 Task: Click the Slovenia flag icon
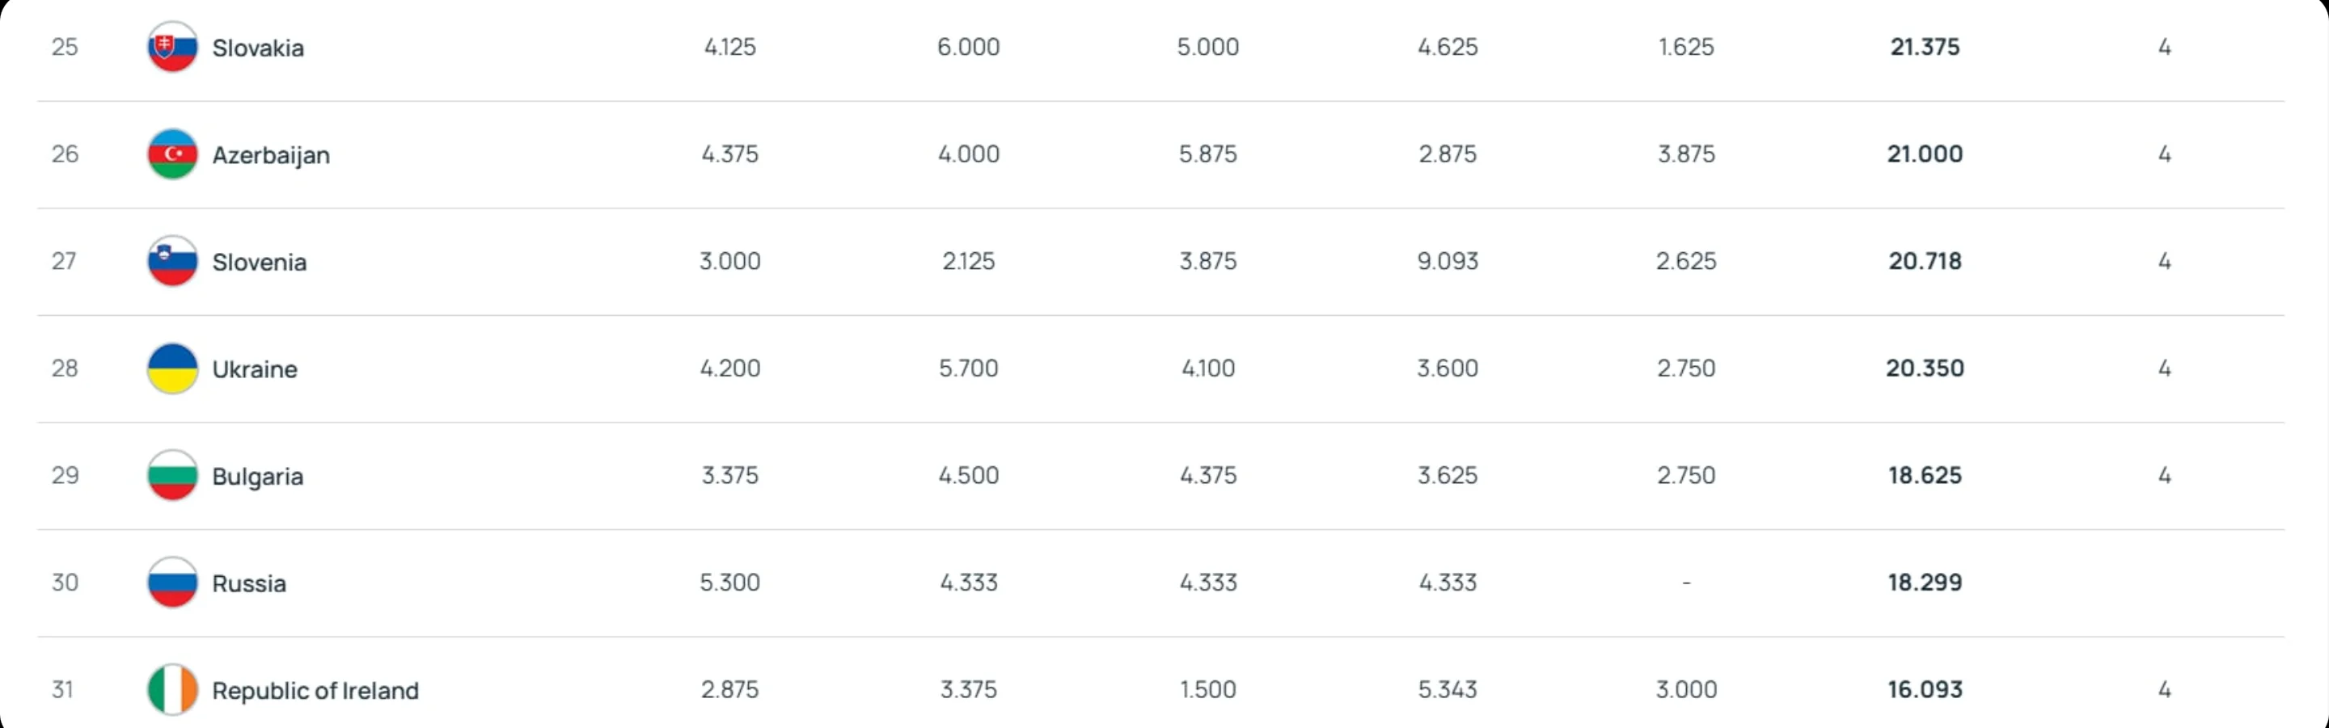click(x=171, y=261)
